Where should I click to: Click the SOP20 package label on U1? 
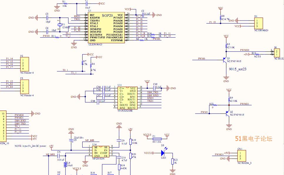tap(107, 16)
